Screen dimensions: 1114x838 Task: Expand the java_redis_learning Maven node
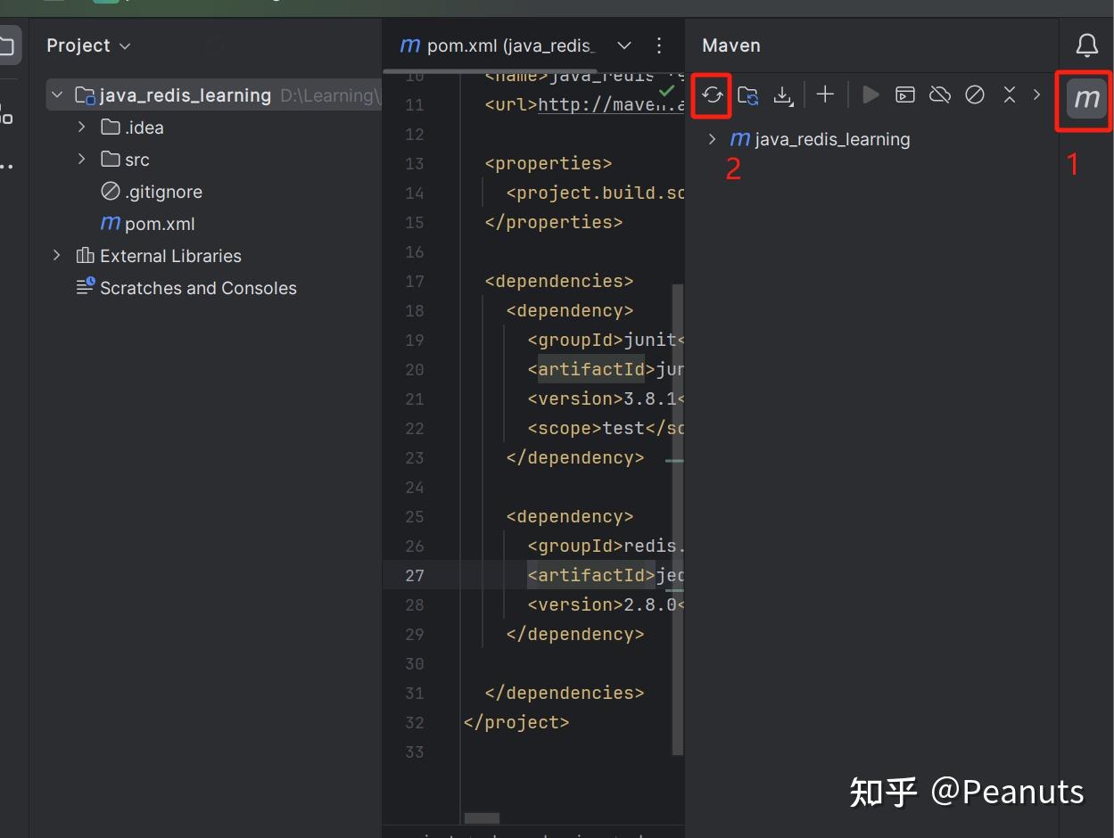[711, 139]
